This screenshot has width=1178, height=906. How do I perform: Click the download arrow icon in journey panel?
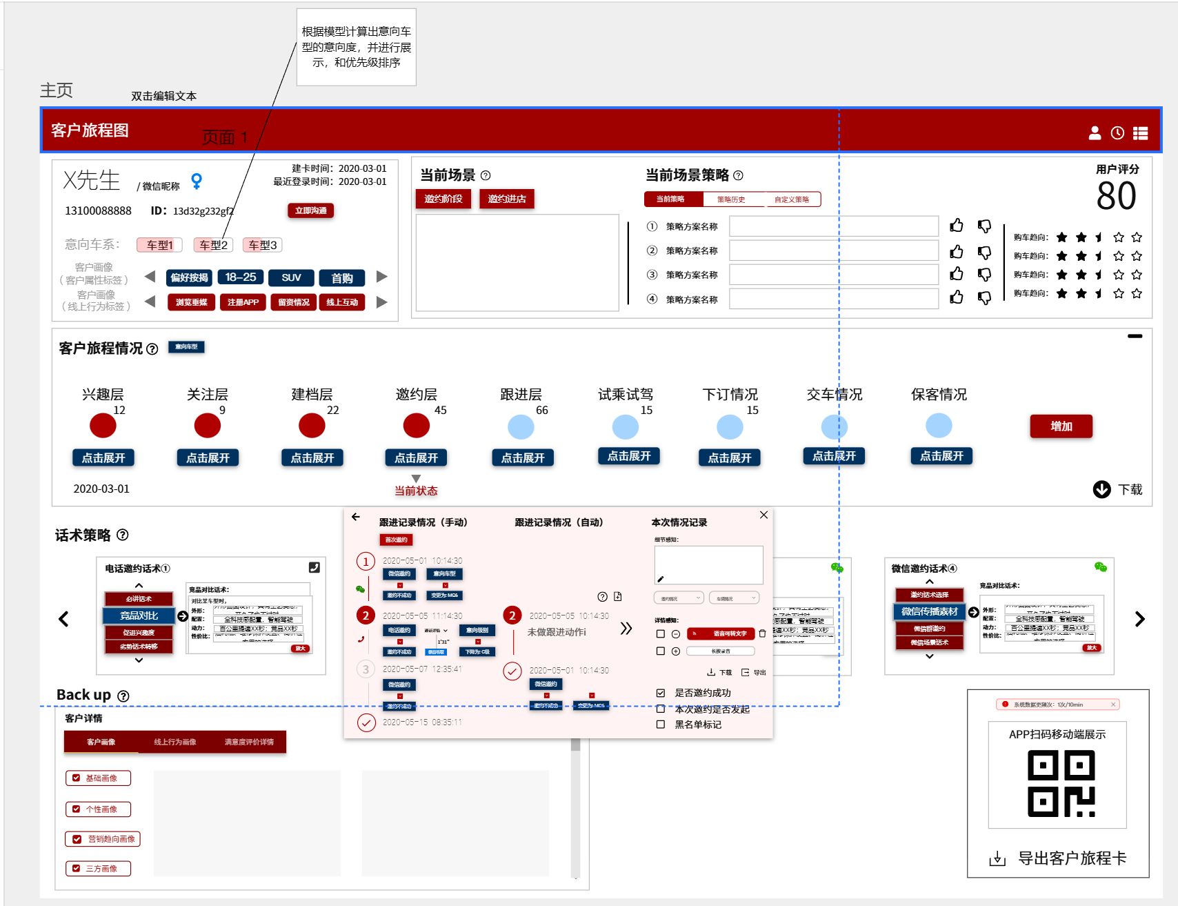point(1101,489)
